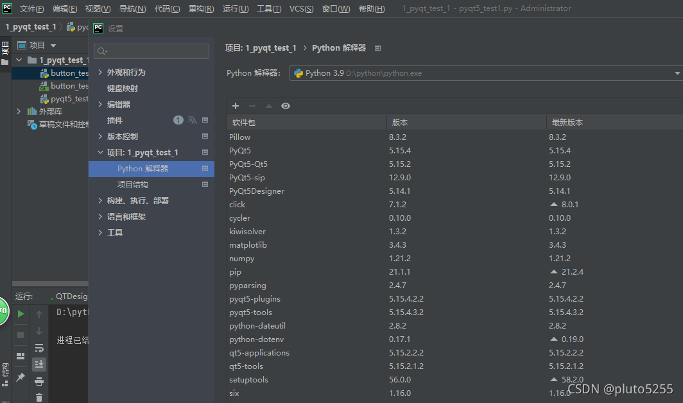Open the 代码(C) menu
This screenshot has height=403, width=683.
[x=168, y=9]
